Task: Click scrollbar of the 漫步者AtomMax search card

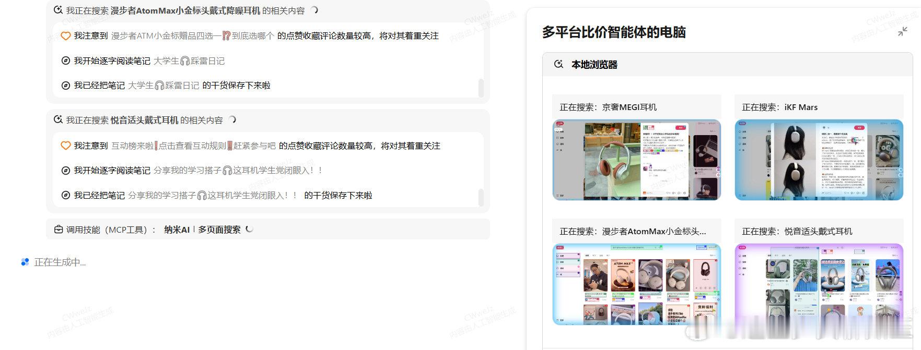Action: (x=481, y=88)
